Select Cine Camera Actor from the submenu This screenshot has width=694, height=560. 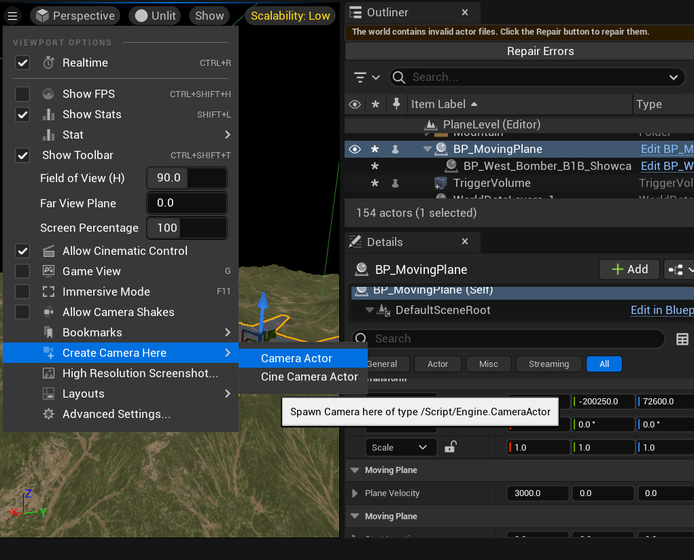[303, 377]
